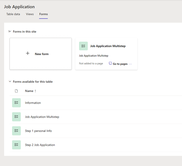Viewport: 182px width, 166px height.
Task: Click the file type column header icon
Action: tap(16, 91)
